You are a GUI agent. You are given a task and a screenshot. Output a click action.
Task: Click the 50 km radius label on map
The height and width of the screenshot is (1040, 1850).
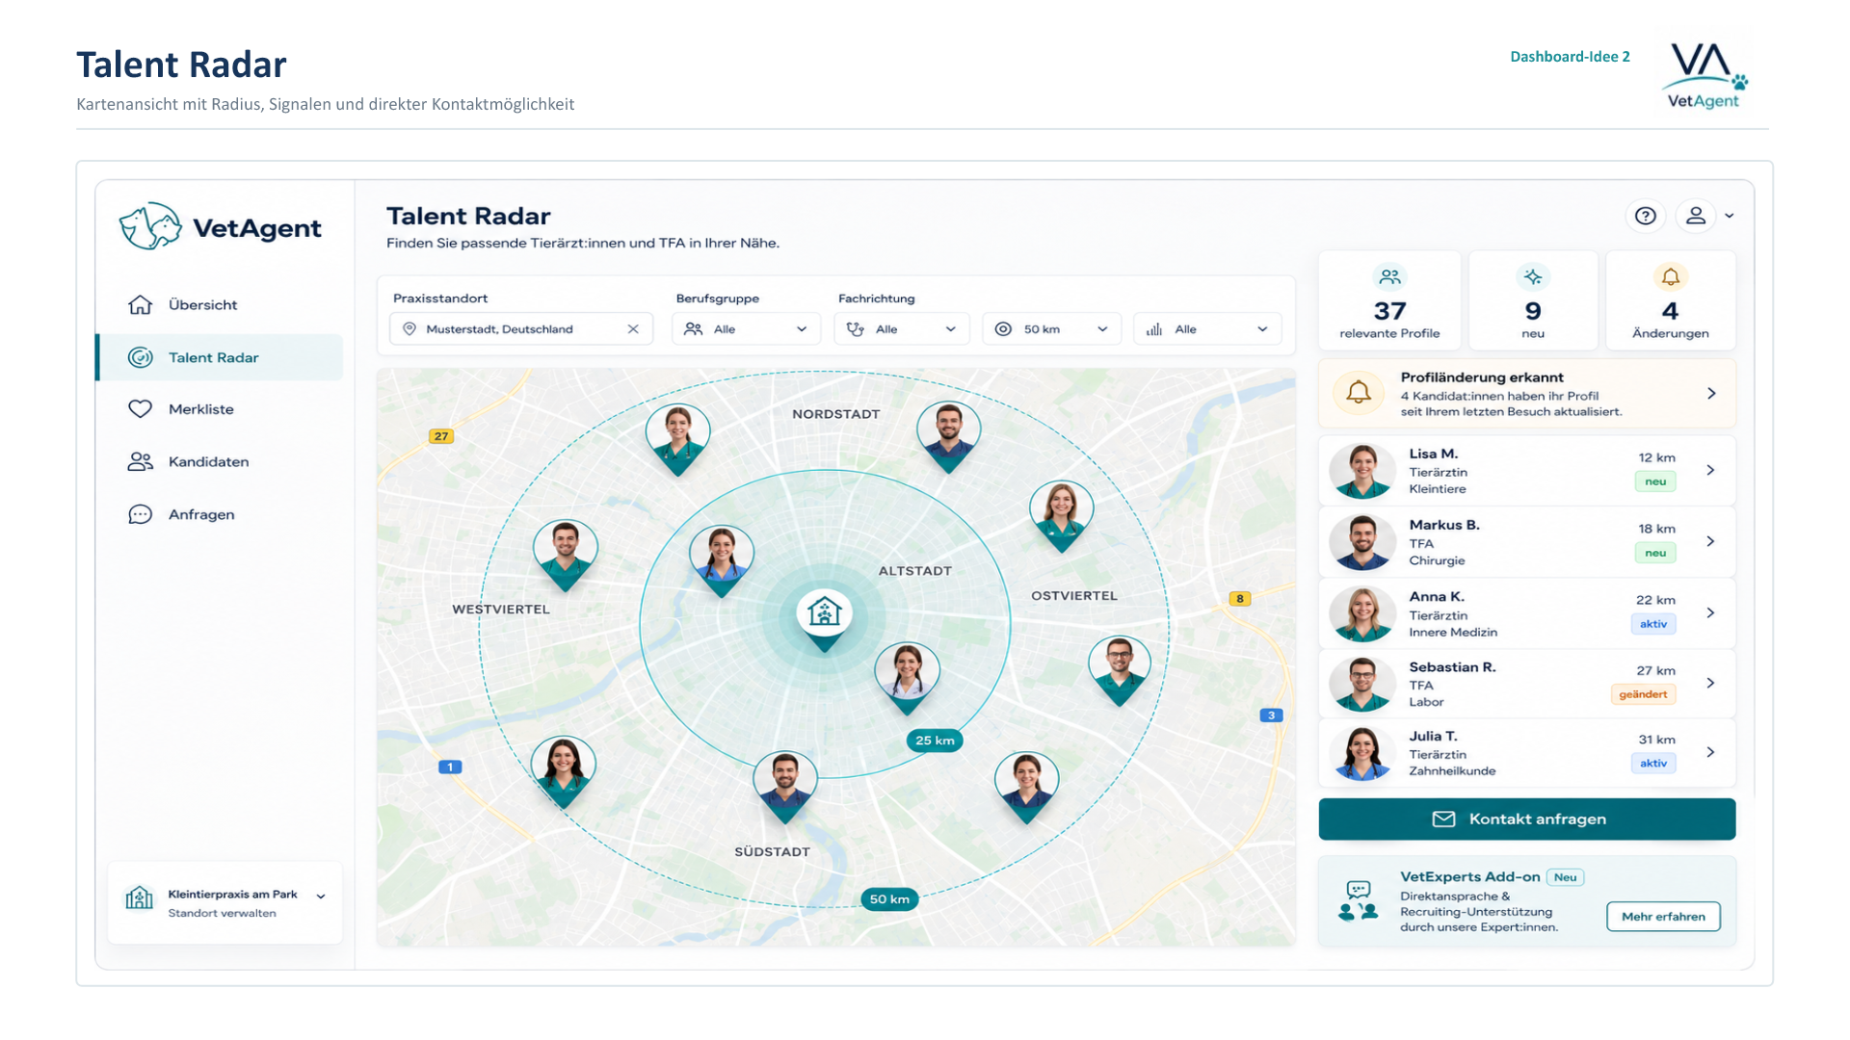pyautogui.click(x=888, y=899)
